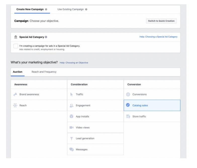This screenshot has width=197, height=168.
Task: Click the Brand awareness megaphone icon
Action: click(15, 94)
